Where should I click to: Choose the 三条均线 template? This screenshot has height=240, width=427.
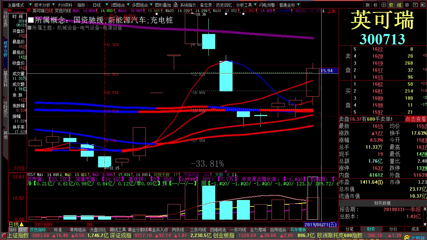tap(198, 230)
